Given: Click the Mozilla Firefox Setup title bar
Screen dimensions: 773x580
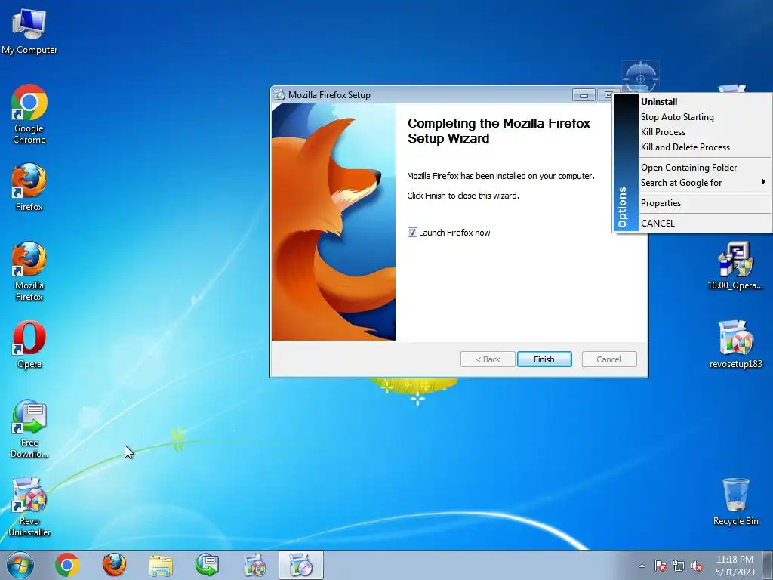Looking at the screenshot, I should [421, 94].
